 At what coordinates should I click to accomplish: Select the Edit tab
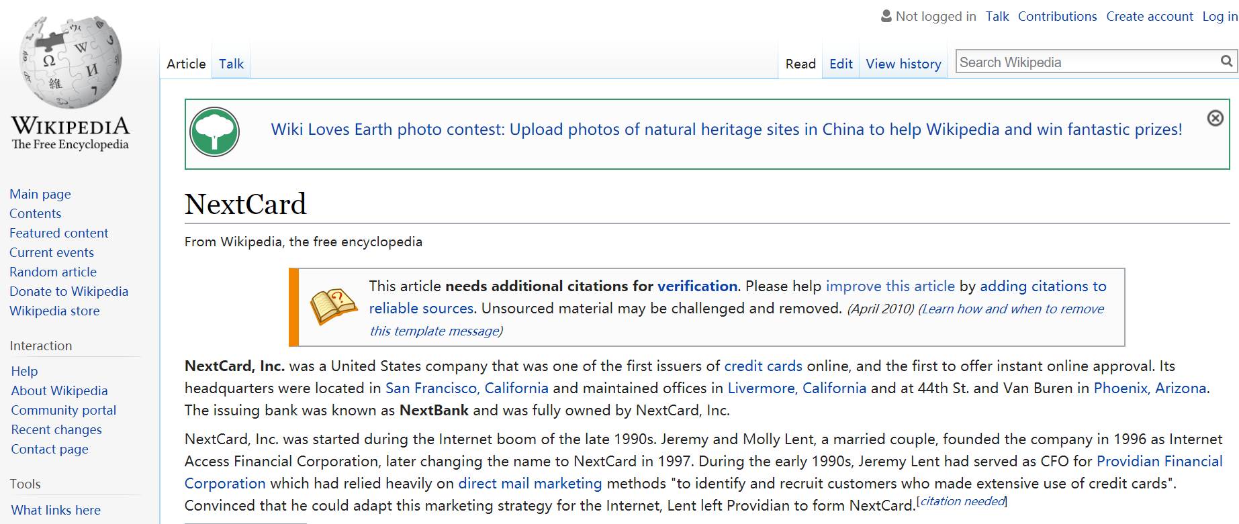(x=841, y=64)
